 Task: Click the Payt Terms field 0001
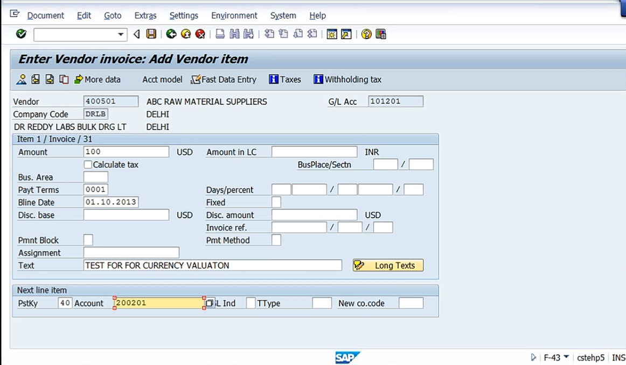(x=96, y=190)
